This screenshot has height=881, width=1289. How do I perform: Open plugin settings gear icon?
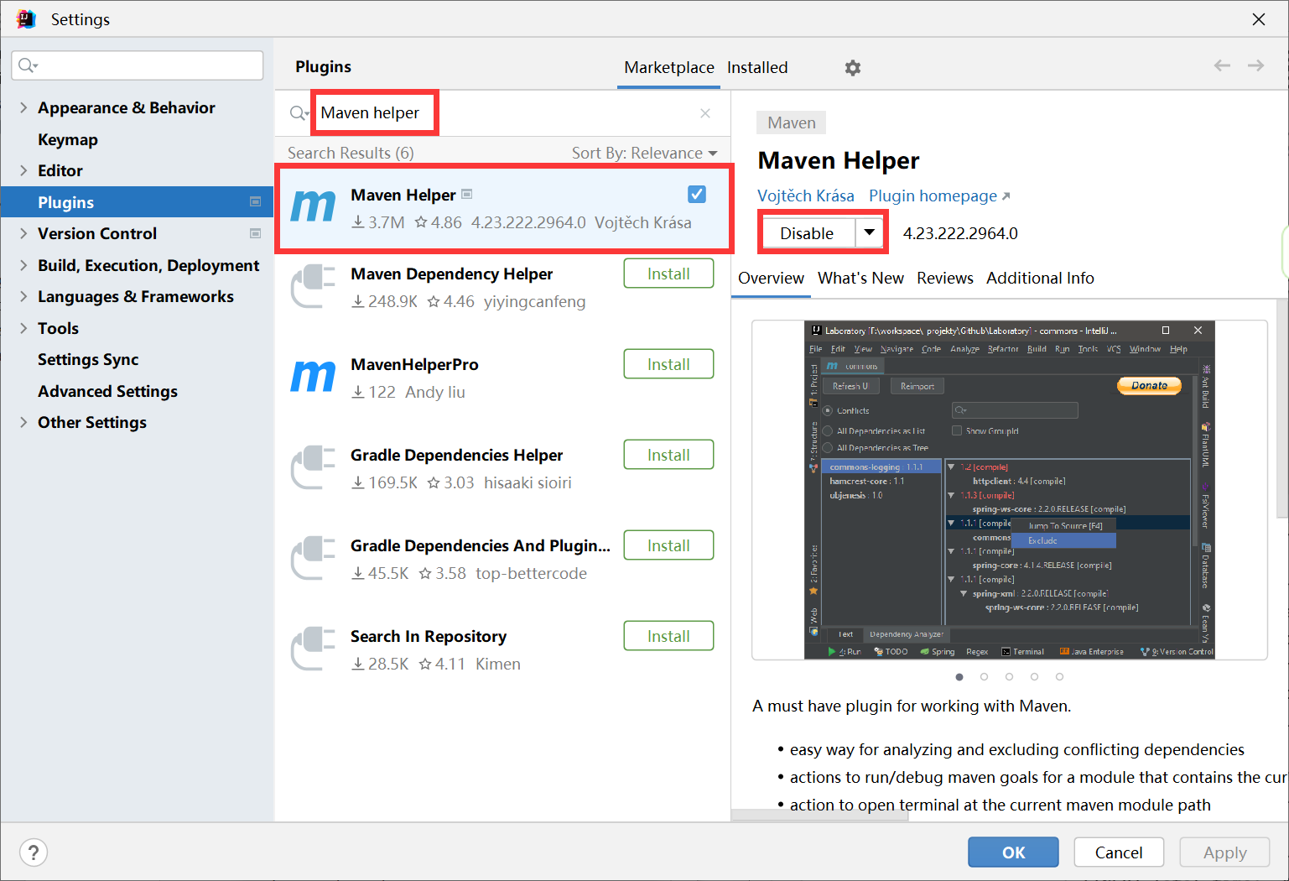[852, 68]
